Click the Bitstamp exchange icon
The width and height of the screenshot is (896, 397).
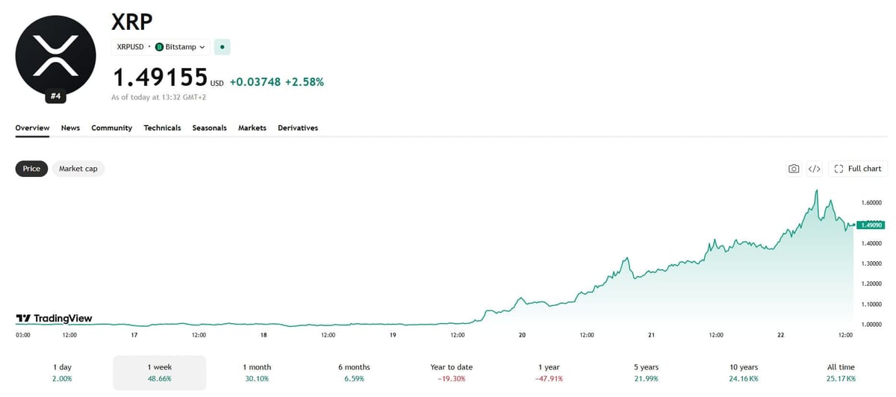[159, 47]
